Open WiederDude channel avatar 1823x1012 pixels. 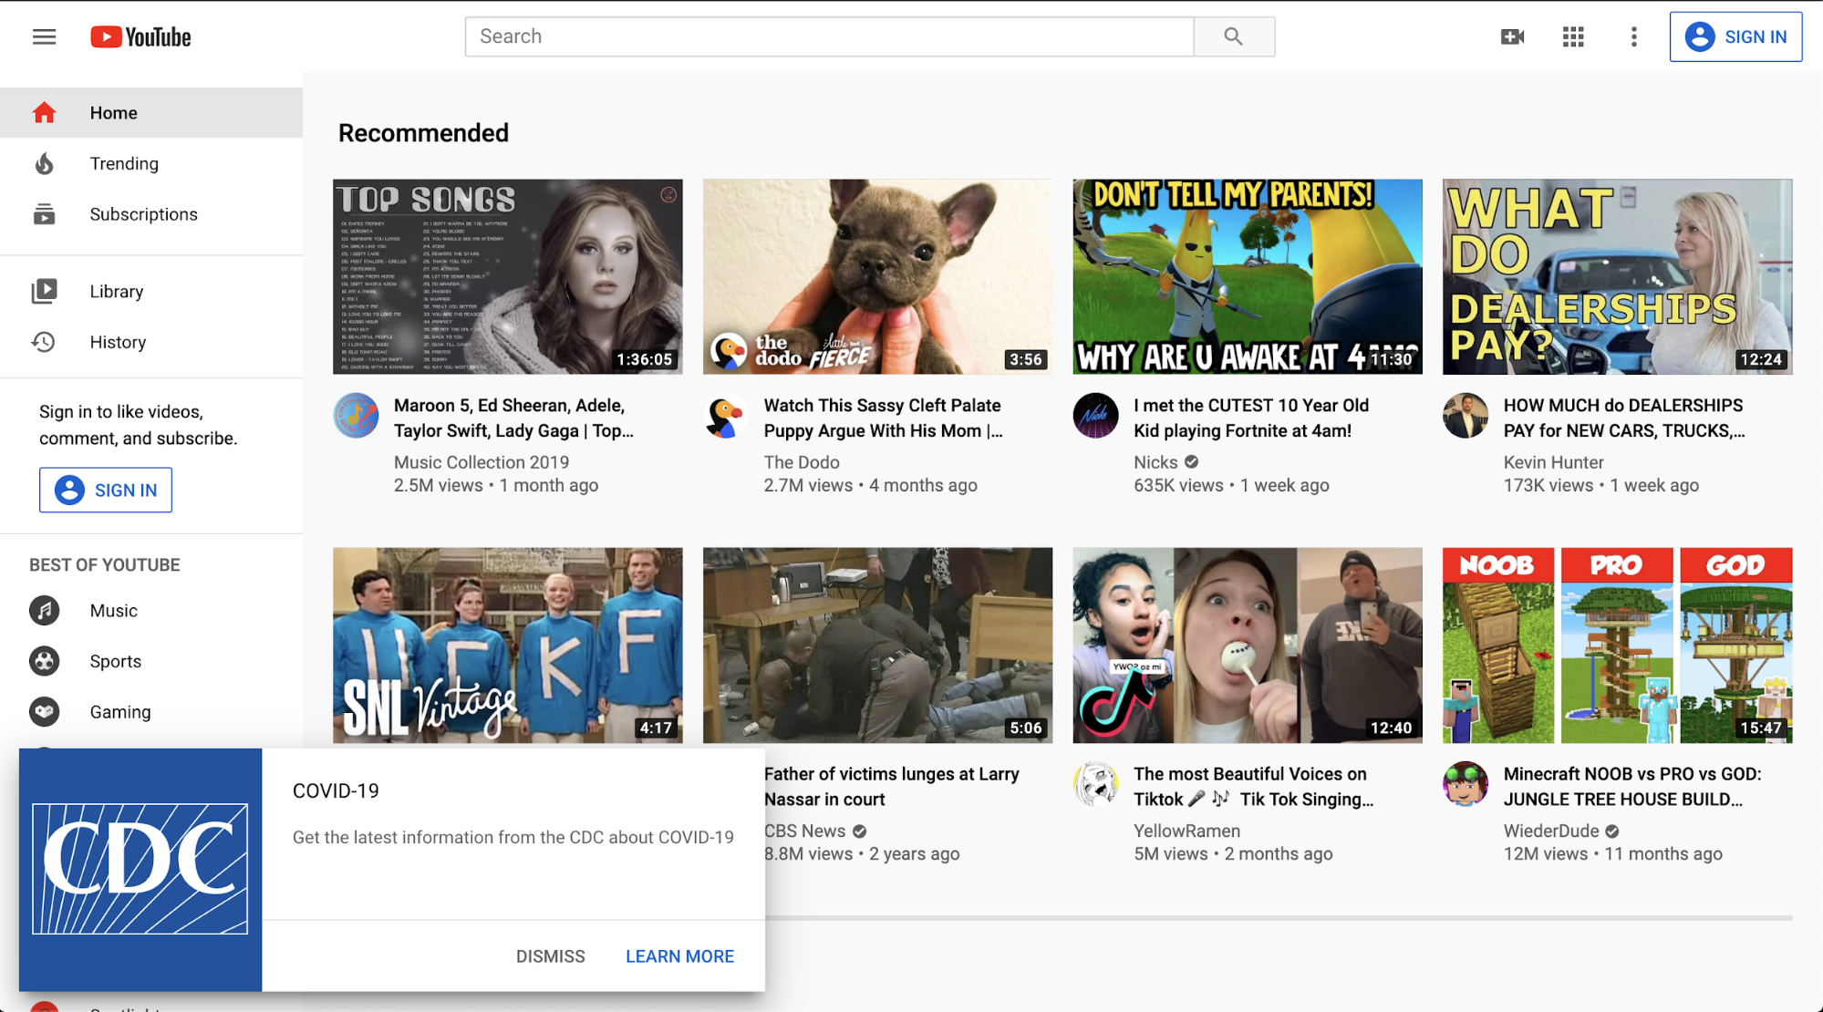[x=1466, y=784]
